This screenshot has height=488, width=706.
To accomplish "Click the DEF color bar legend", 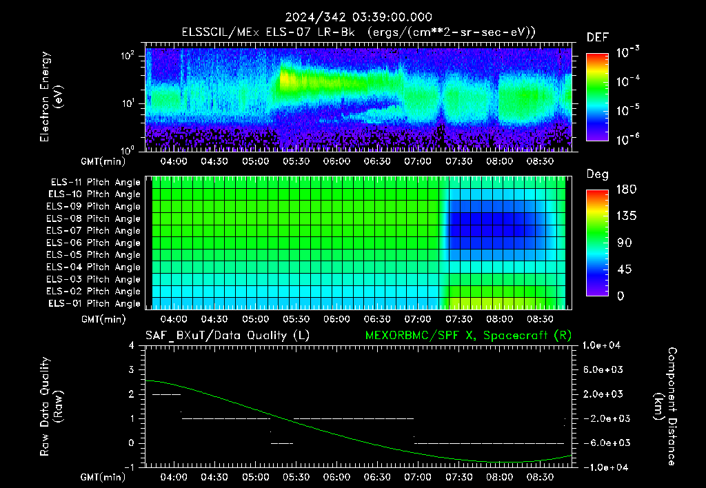I will (x=597, y=96).
